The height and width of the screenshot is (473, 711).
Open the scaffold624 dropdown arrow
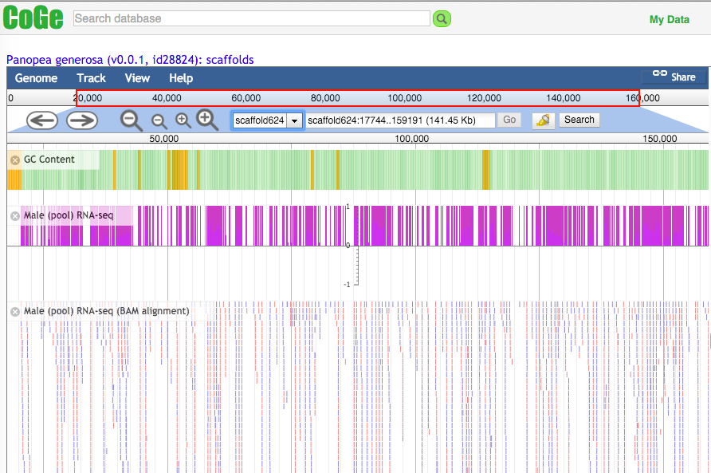coord(294,120)
